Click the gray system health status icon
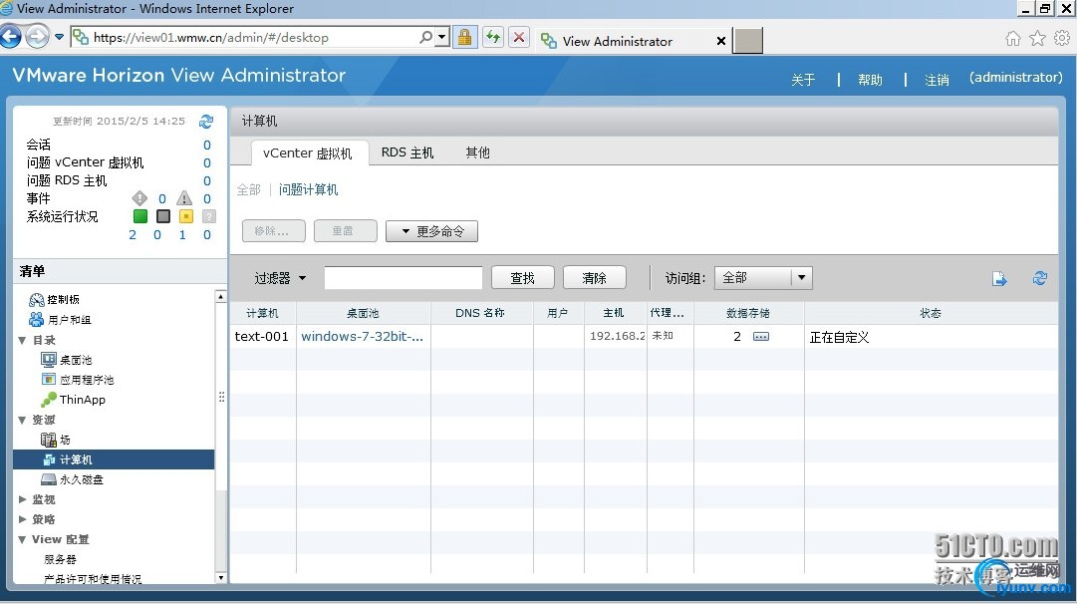This screenshot has height=604, width=1077. (x=162, y=216)
